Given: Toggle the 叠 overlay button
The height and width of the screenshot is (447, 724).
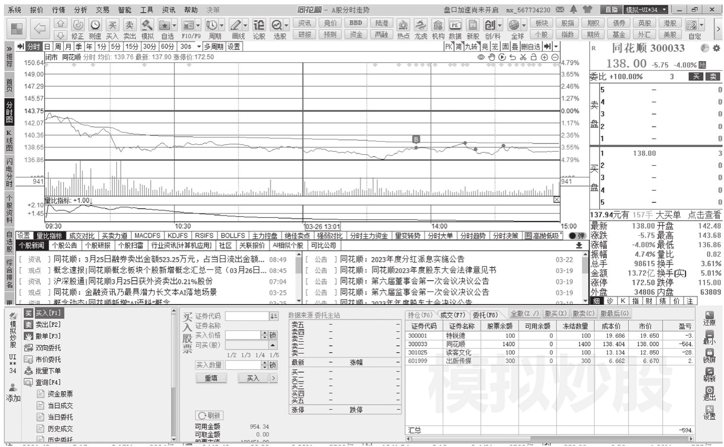Looking at the screenshot, I should (515, 47).
